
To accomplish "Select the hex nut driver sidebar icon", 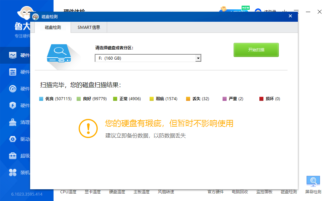I will (13, 139).
